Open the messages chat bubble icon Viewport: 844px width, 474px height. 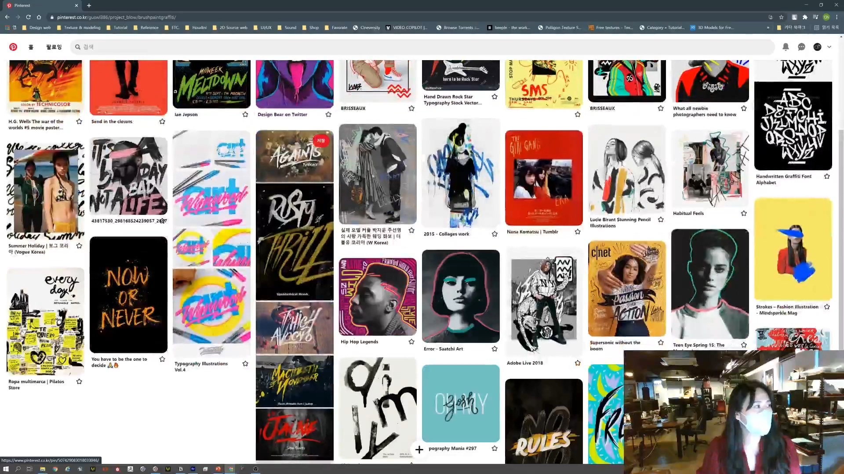pyautogui.click(x=801, y=47)
